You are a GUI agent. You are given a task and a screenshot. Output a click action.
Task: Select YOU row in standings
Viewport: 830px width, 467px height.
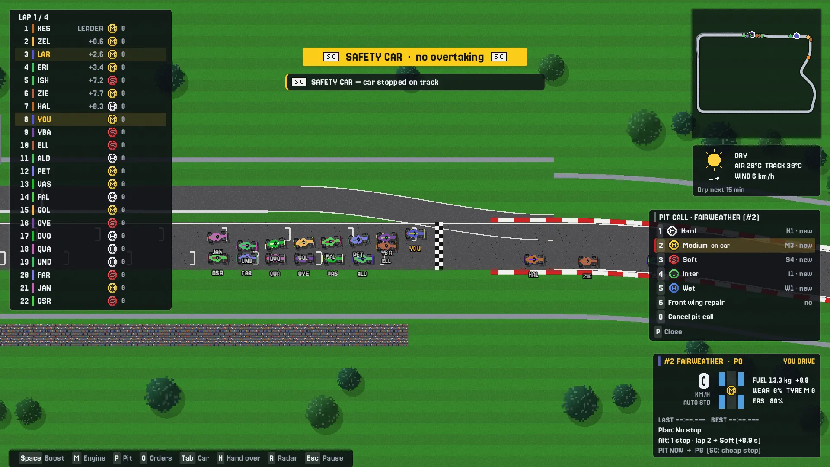click(90, 119)
